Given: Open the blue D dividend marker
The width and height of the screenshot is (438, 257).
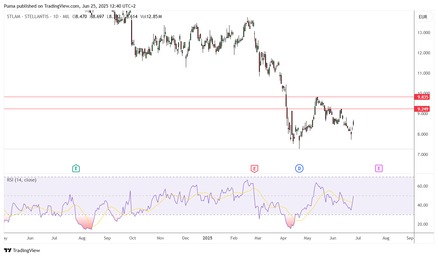Looking at the screenshot, I should 299,168.
